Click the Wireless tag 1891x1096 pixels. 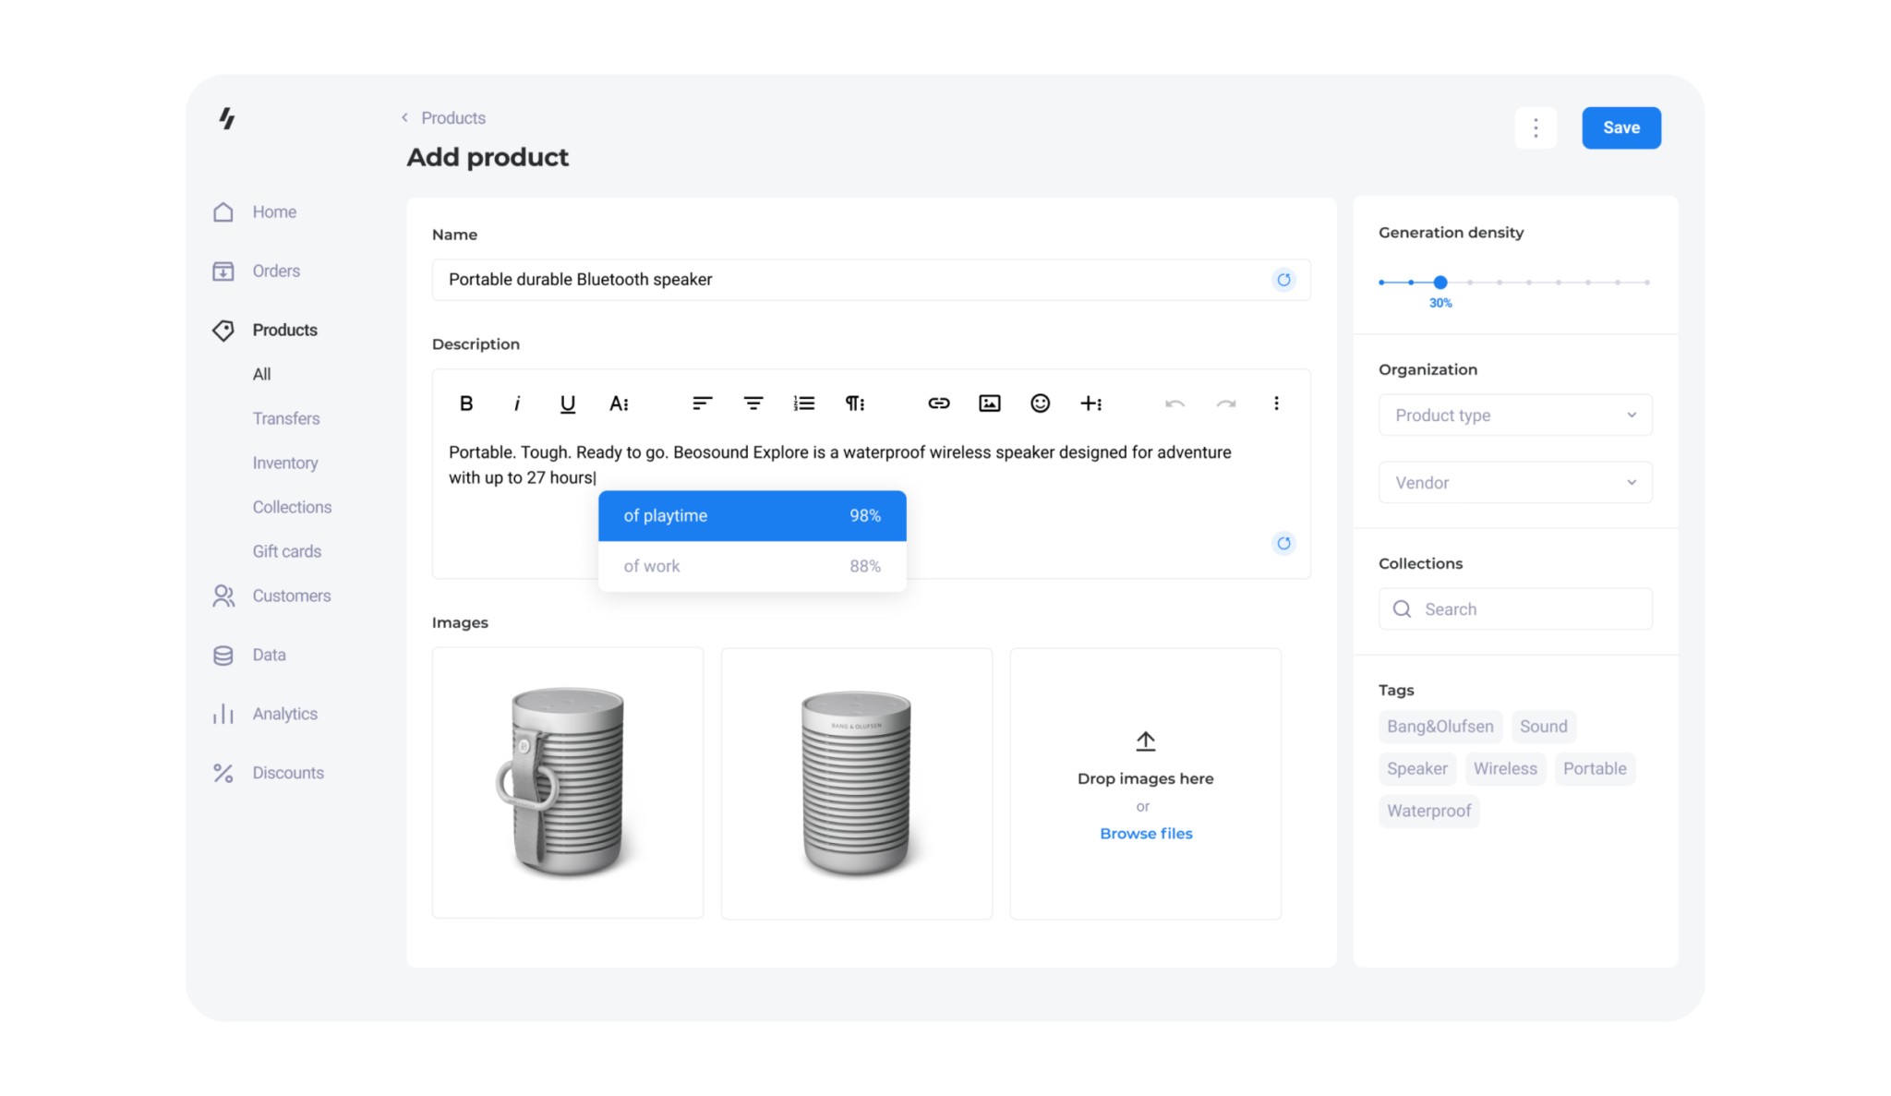tap(1505, 769)
